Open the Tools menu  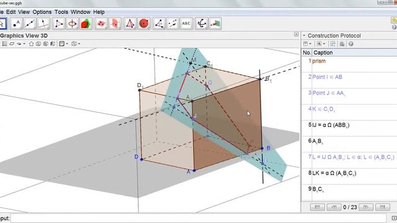pyautogui.click(x=61, y=12)
